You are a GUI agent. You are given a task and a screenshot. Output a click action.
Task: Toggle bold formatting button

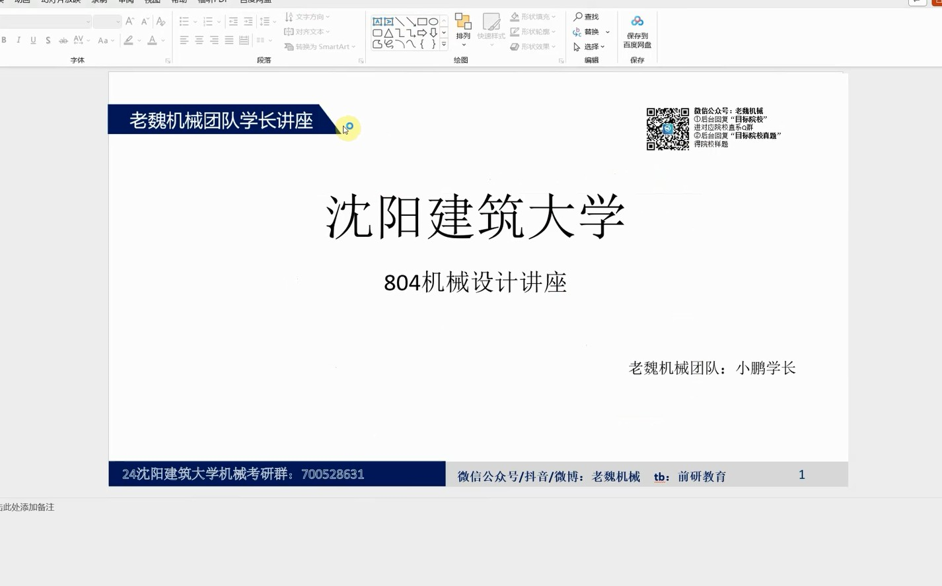4,40
